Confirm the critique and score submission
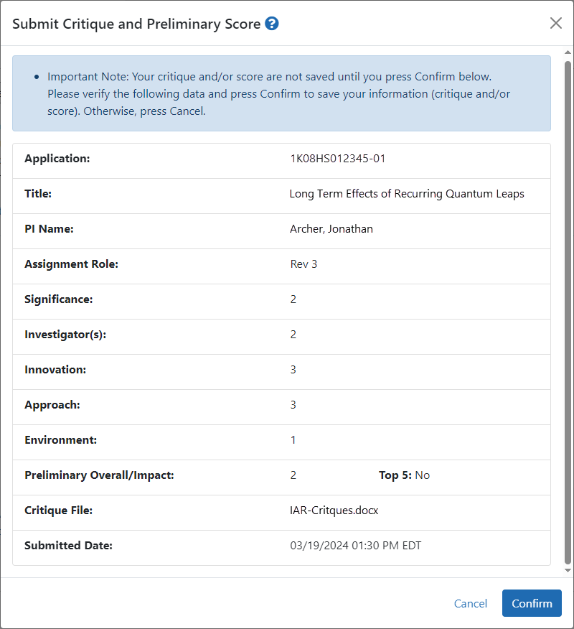The width and height of the screenshot is (574, 629). coord(532,603)
